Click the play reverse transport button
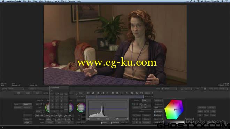 click(x=108, y=93)
